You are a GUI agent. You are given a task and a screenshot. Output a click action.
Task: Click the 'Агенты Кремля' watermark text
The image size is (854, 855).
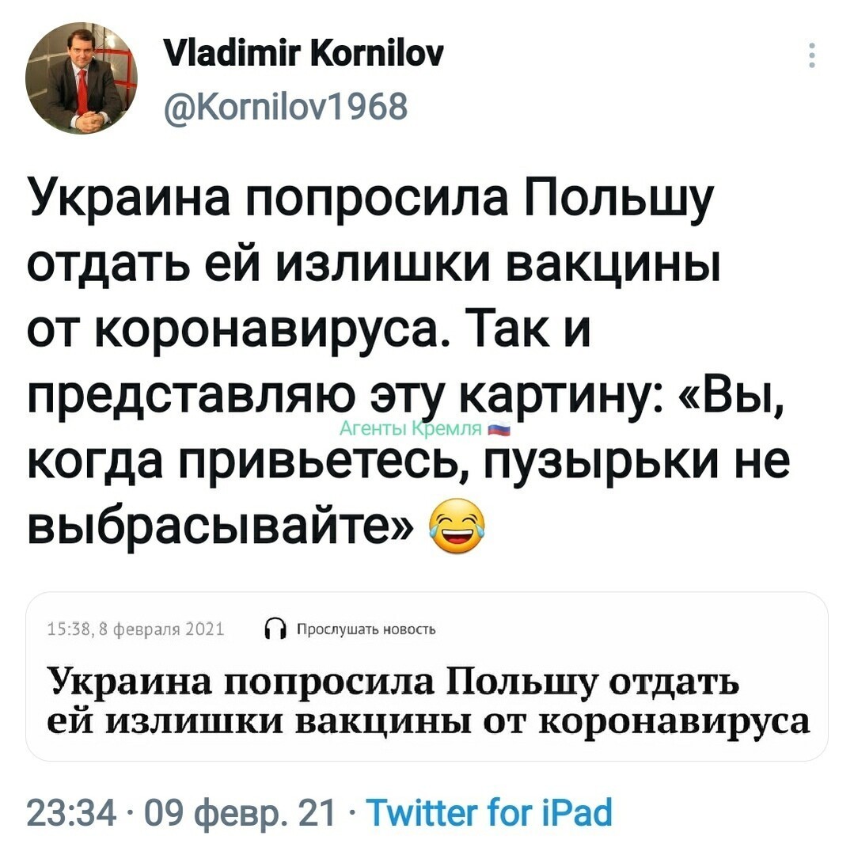(x=410, y=430)
